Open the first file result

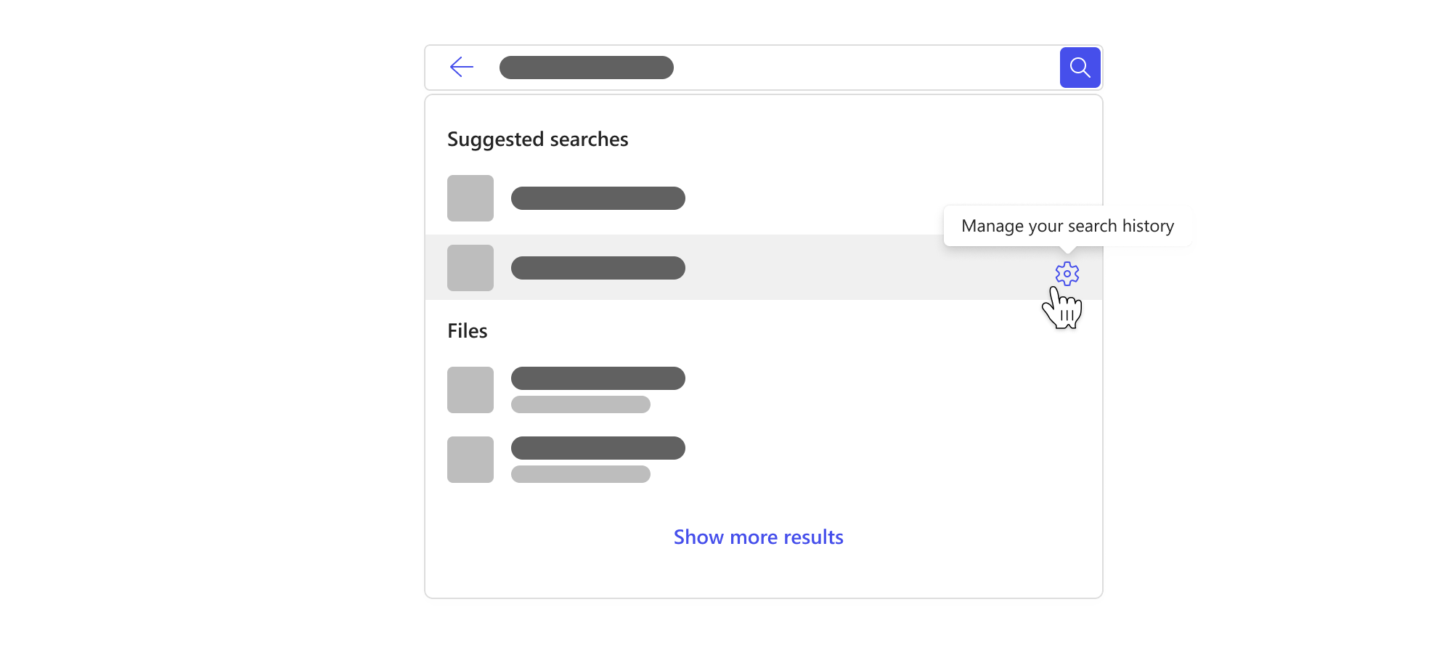click(598, 378)
